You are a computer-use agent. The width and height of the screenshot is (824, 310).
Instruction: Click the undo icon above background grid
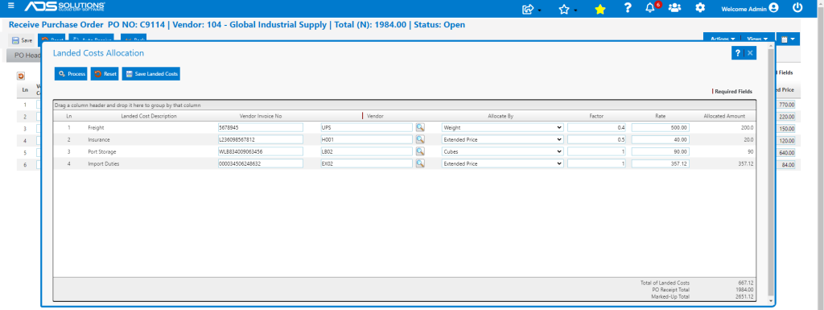pyautogui.click(x=21, y=76)
